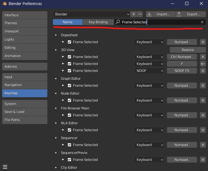
Task: Toggle Dopesheet Frame Selected checkbox
Action: tap(69, 42)
